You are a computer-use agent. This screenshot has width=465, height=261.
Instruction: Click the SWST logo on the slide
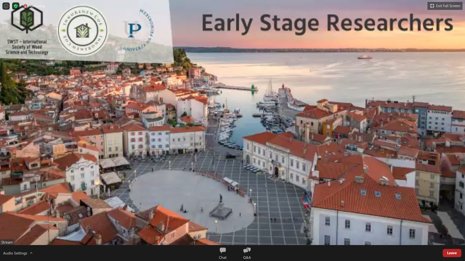[27, 19]
